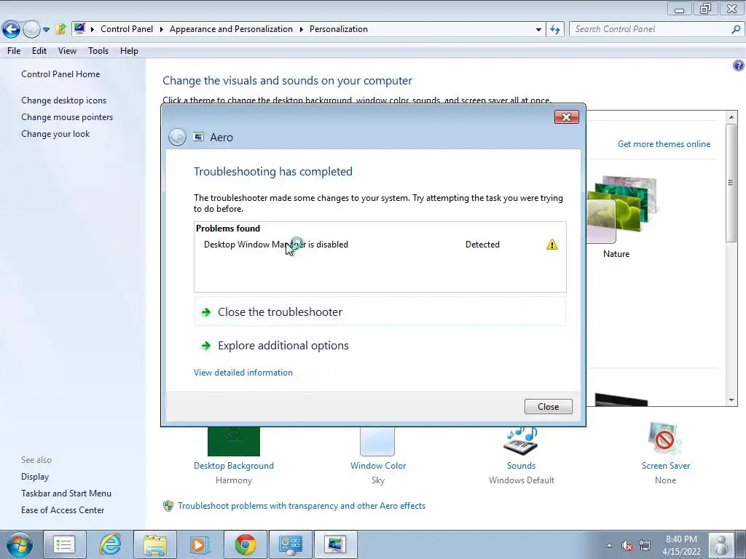Switch to Control Panel taskbar button
Image resolution: width=746 pixels, height=559 pixels.
click(291, 544)
